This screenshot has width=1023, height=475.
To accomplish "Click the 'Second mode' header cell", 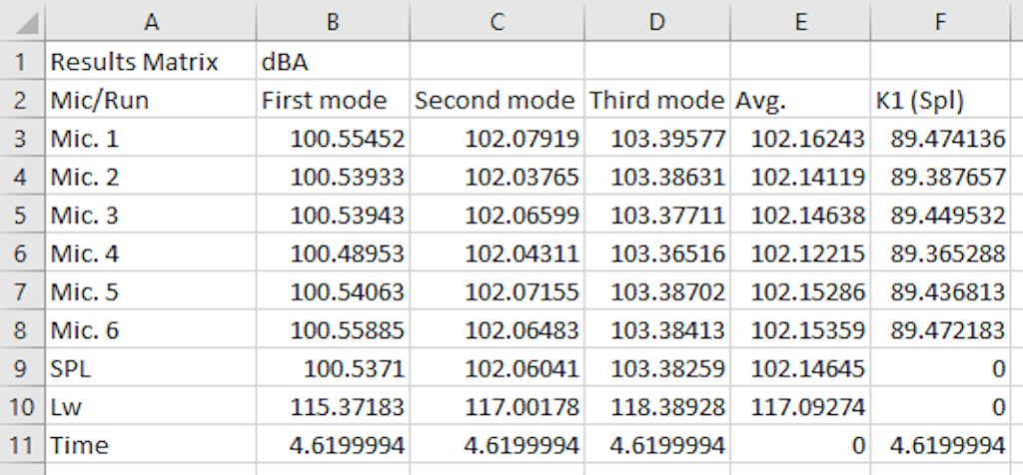I will tap(498, 101).
